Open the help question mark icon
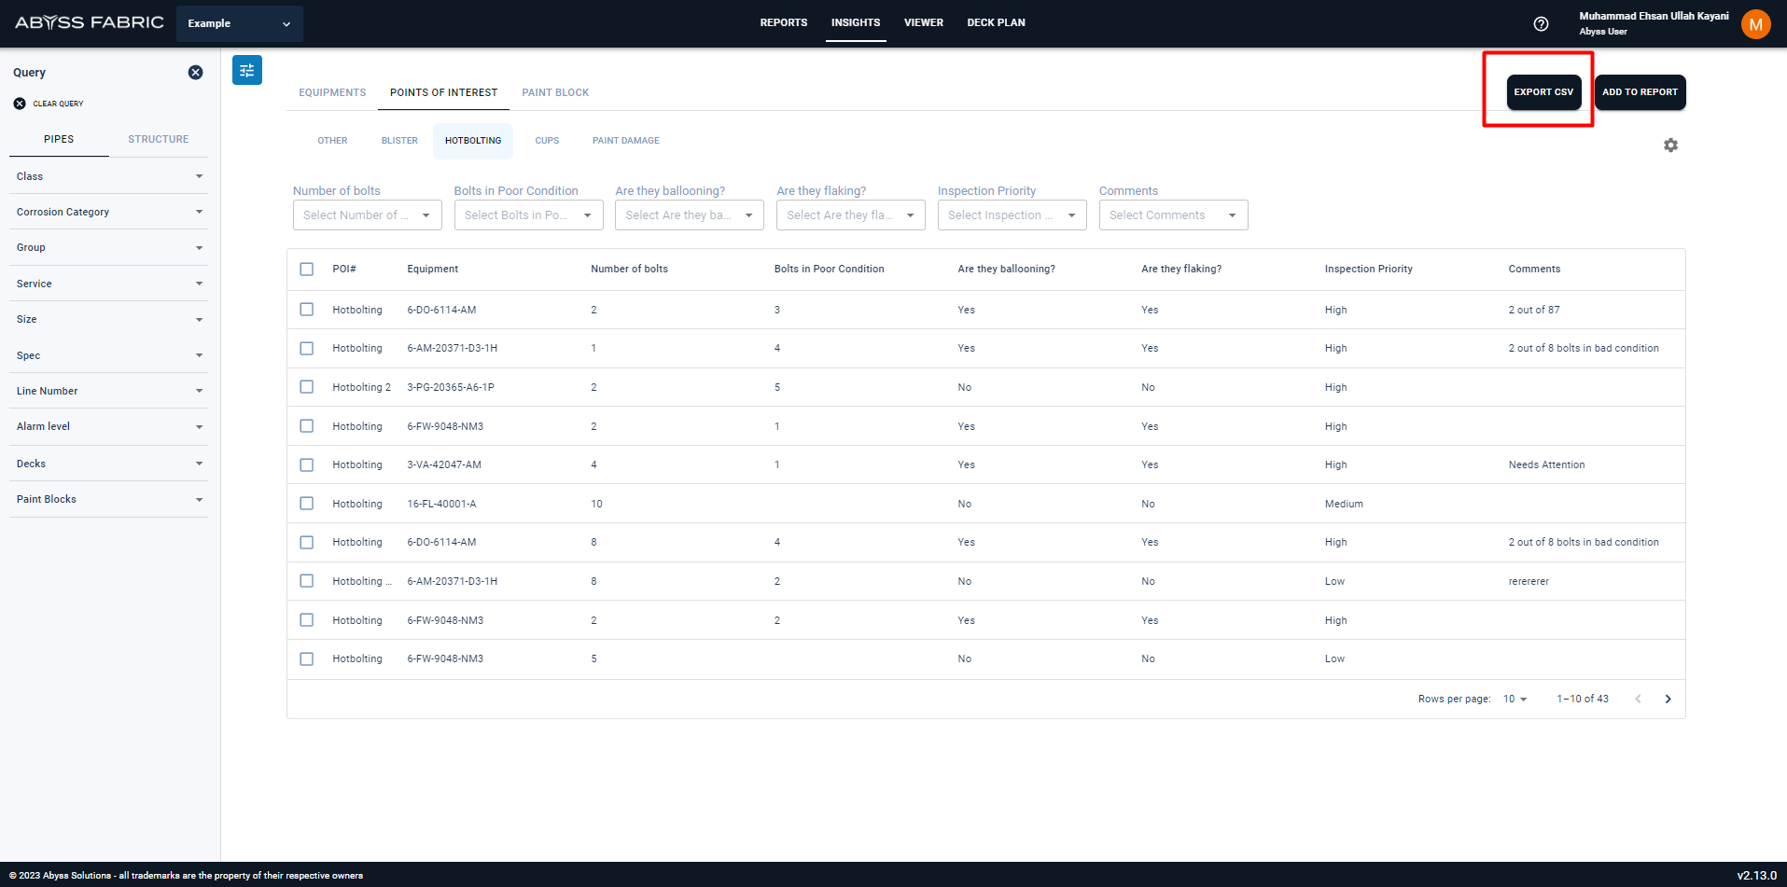 click(1541, 24)
